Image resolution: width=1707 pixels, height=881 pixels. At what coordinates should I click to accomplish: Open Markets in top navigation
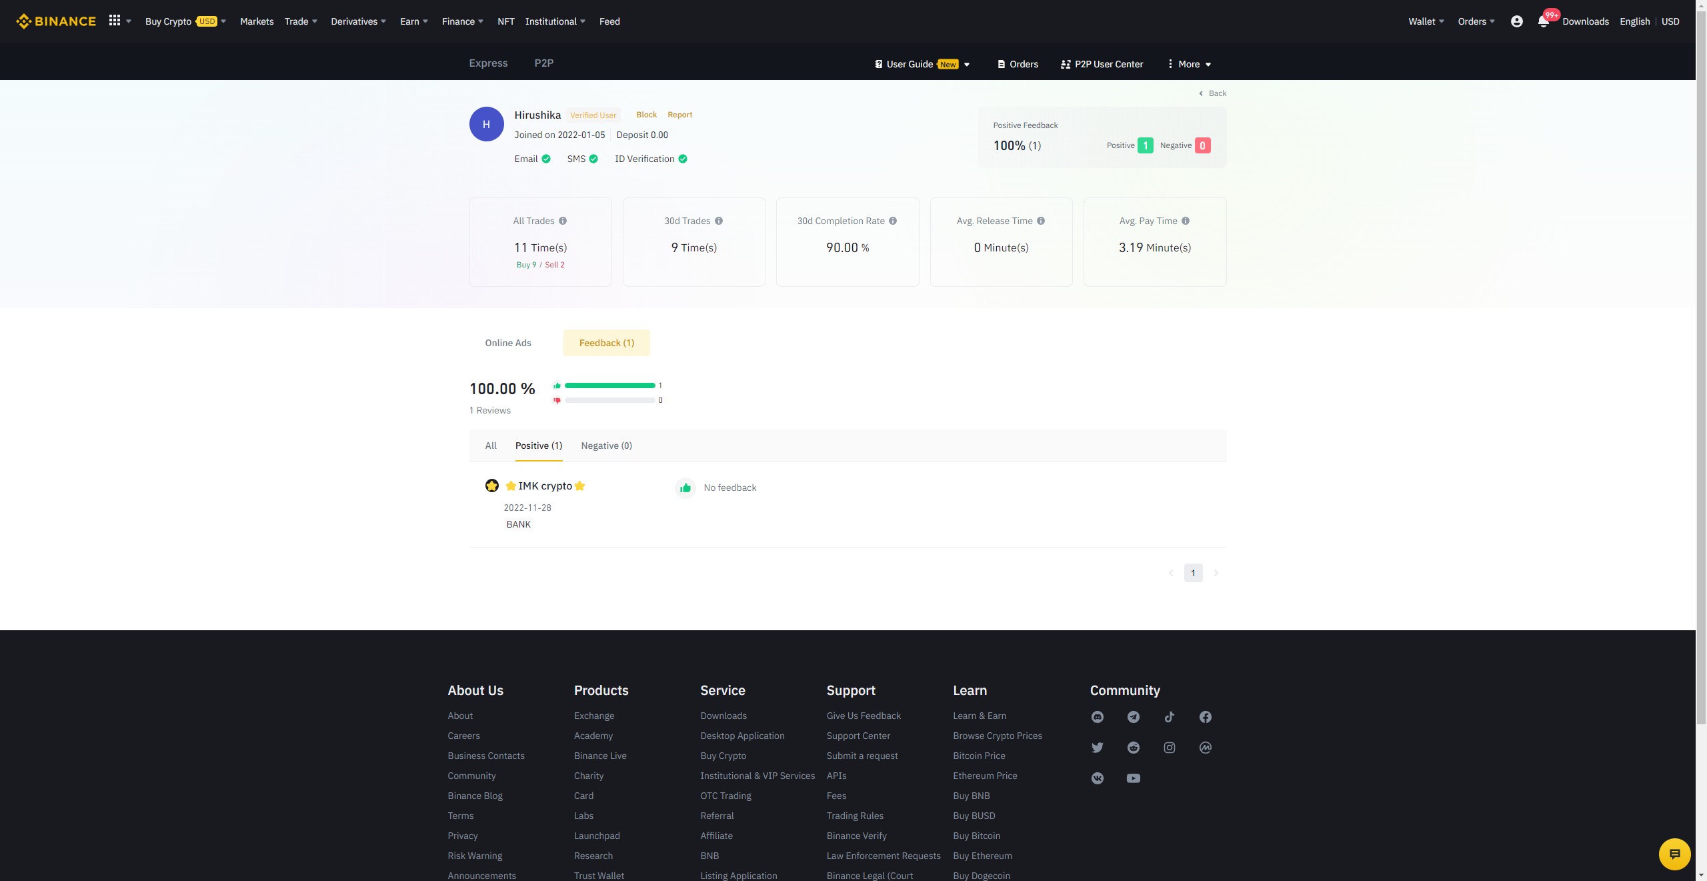[x=257, y=21]
